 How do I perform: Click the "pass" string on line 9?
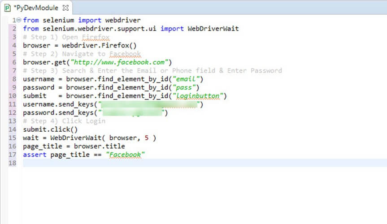tap(184, 87)
